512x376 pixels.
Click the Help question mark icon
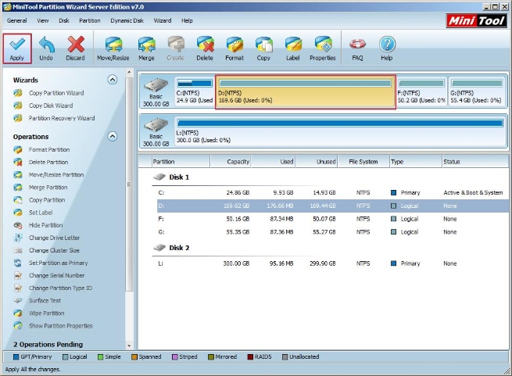[387, 48]
